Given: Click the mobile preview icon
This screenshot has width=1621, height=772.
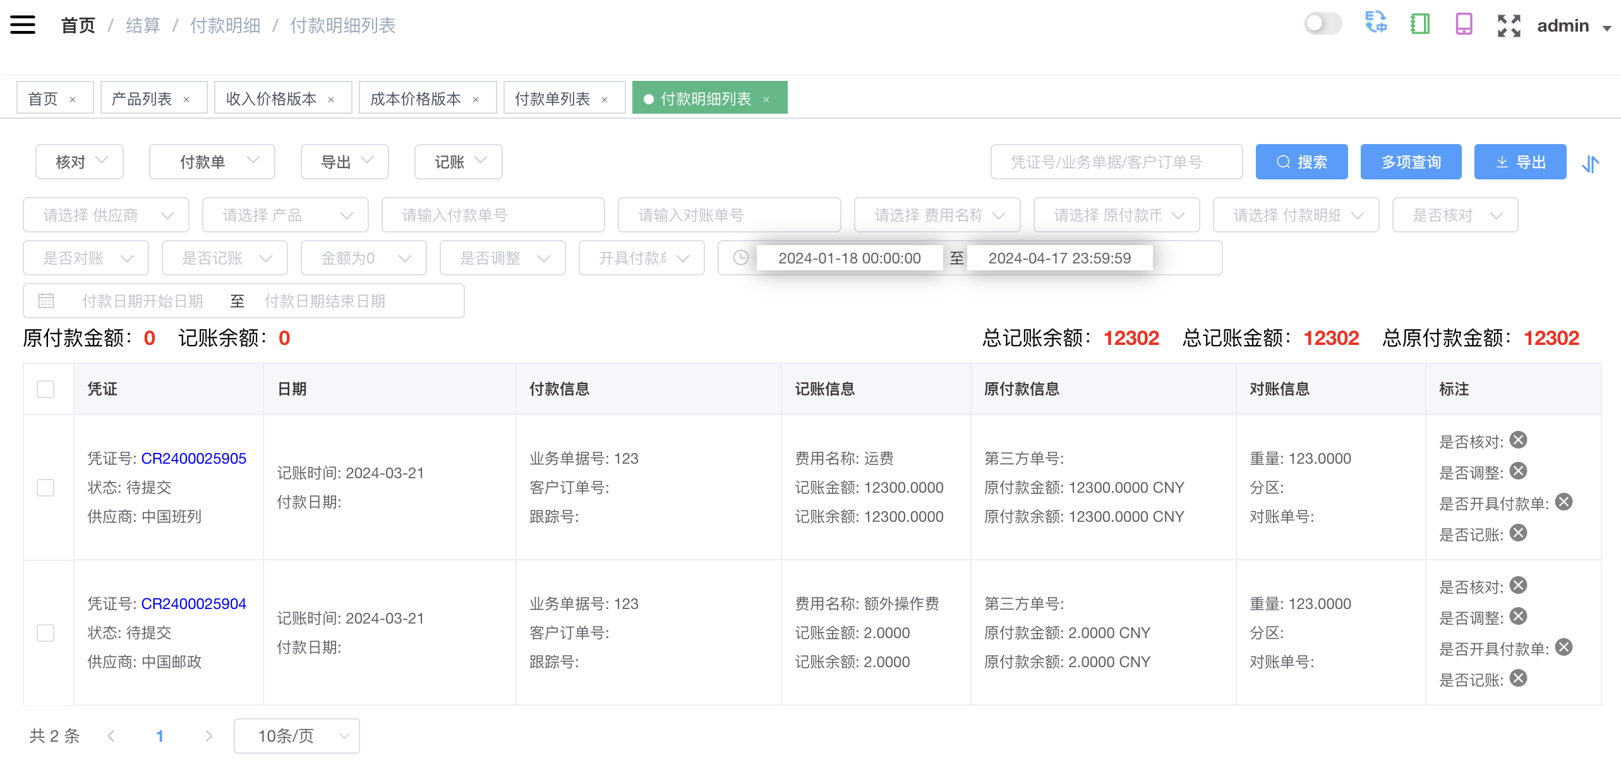Looking at the screenshot, I should tap(1464, 24).
